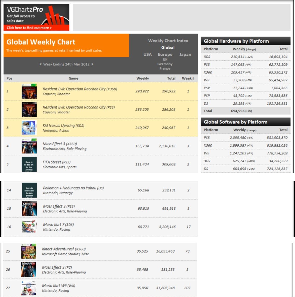Select PSV row in Global Hardware table
The height and width of the screenshot is (297, 295).
tap(245, 88)
